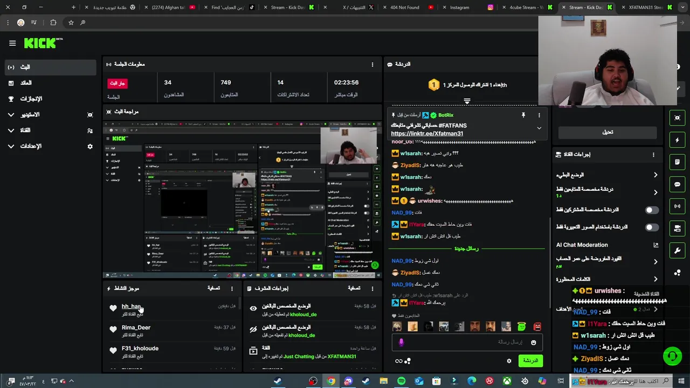Click the تعديل edit button
690x388 pixels.
click(x=608, y=133)
